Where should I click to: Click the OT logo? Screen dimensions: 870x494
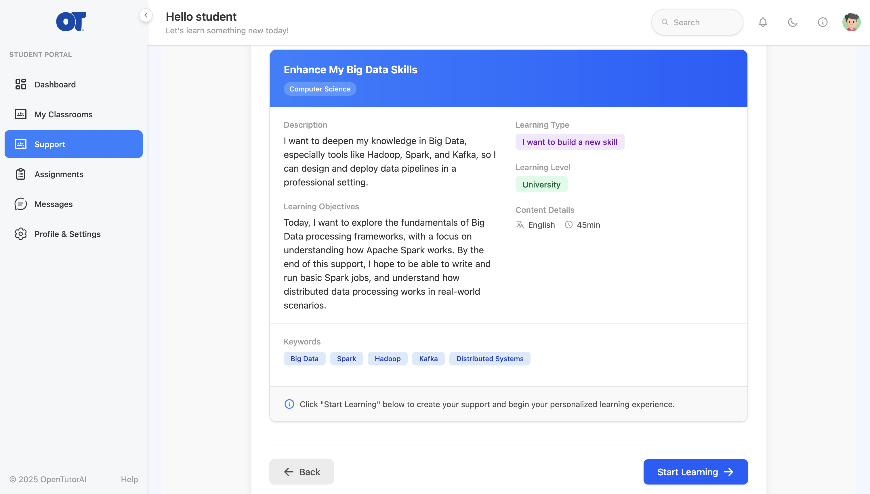coord(71,22)
